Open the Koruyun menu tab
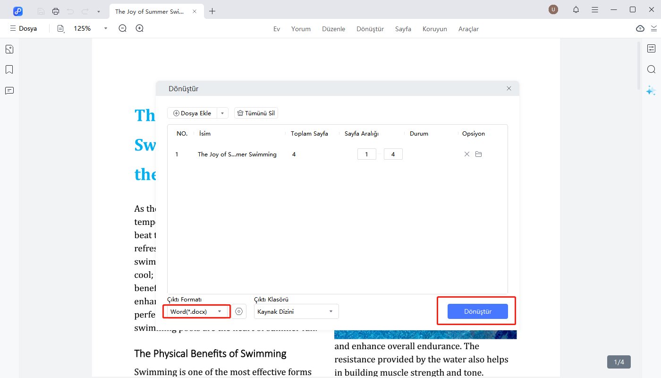 click(434, 29)
